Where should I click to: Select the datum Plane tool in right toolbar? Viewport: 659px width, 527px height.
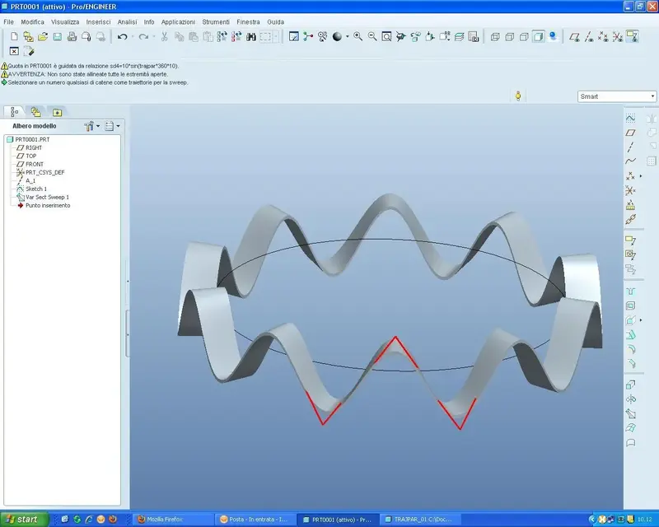point(630,133)
